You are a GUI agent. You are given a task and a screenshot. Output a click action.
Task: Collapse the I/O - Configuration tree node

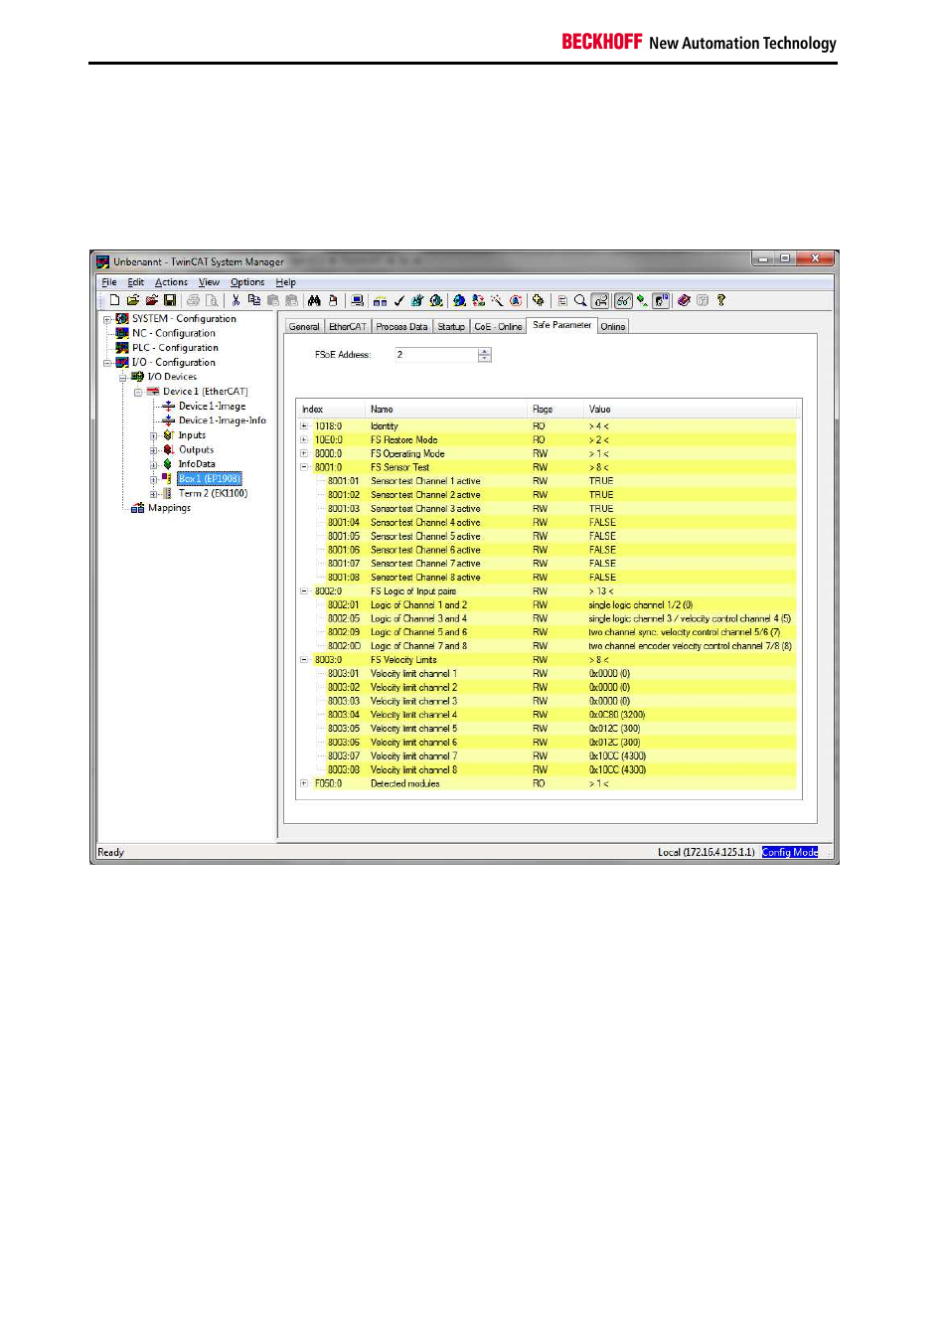click(107, 363)
